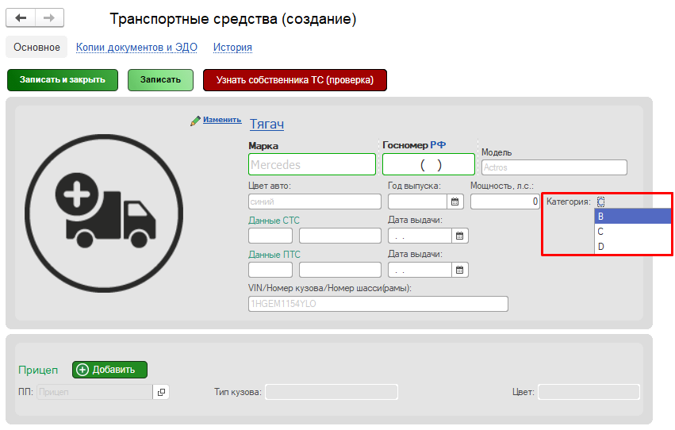The image size is (675, 430).
Task: Focus the Цвет авто input field
Action: pos(315,202)
